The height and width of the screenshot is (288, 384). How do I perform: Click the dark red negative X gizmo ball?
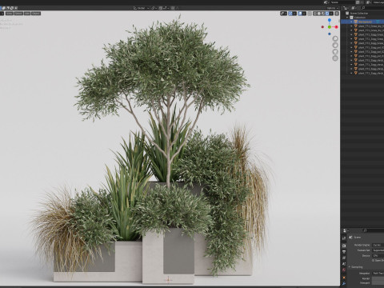tap(322, 27)
